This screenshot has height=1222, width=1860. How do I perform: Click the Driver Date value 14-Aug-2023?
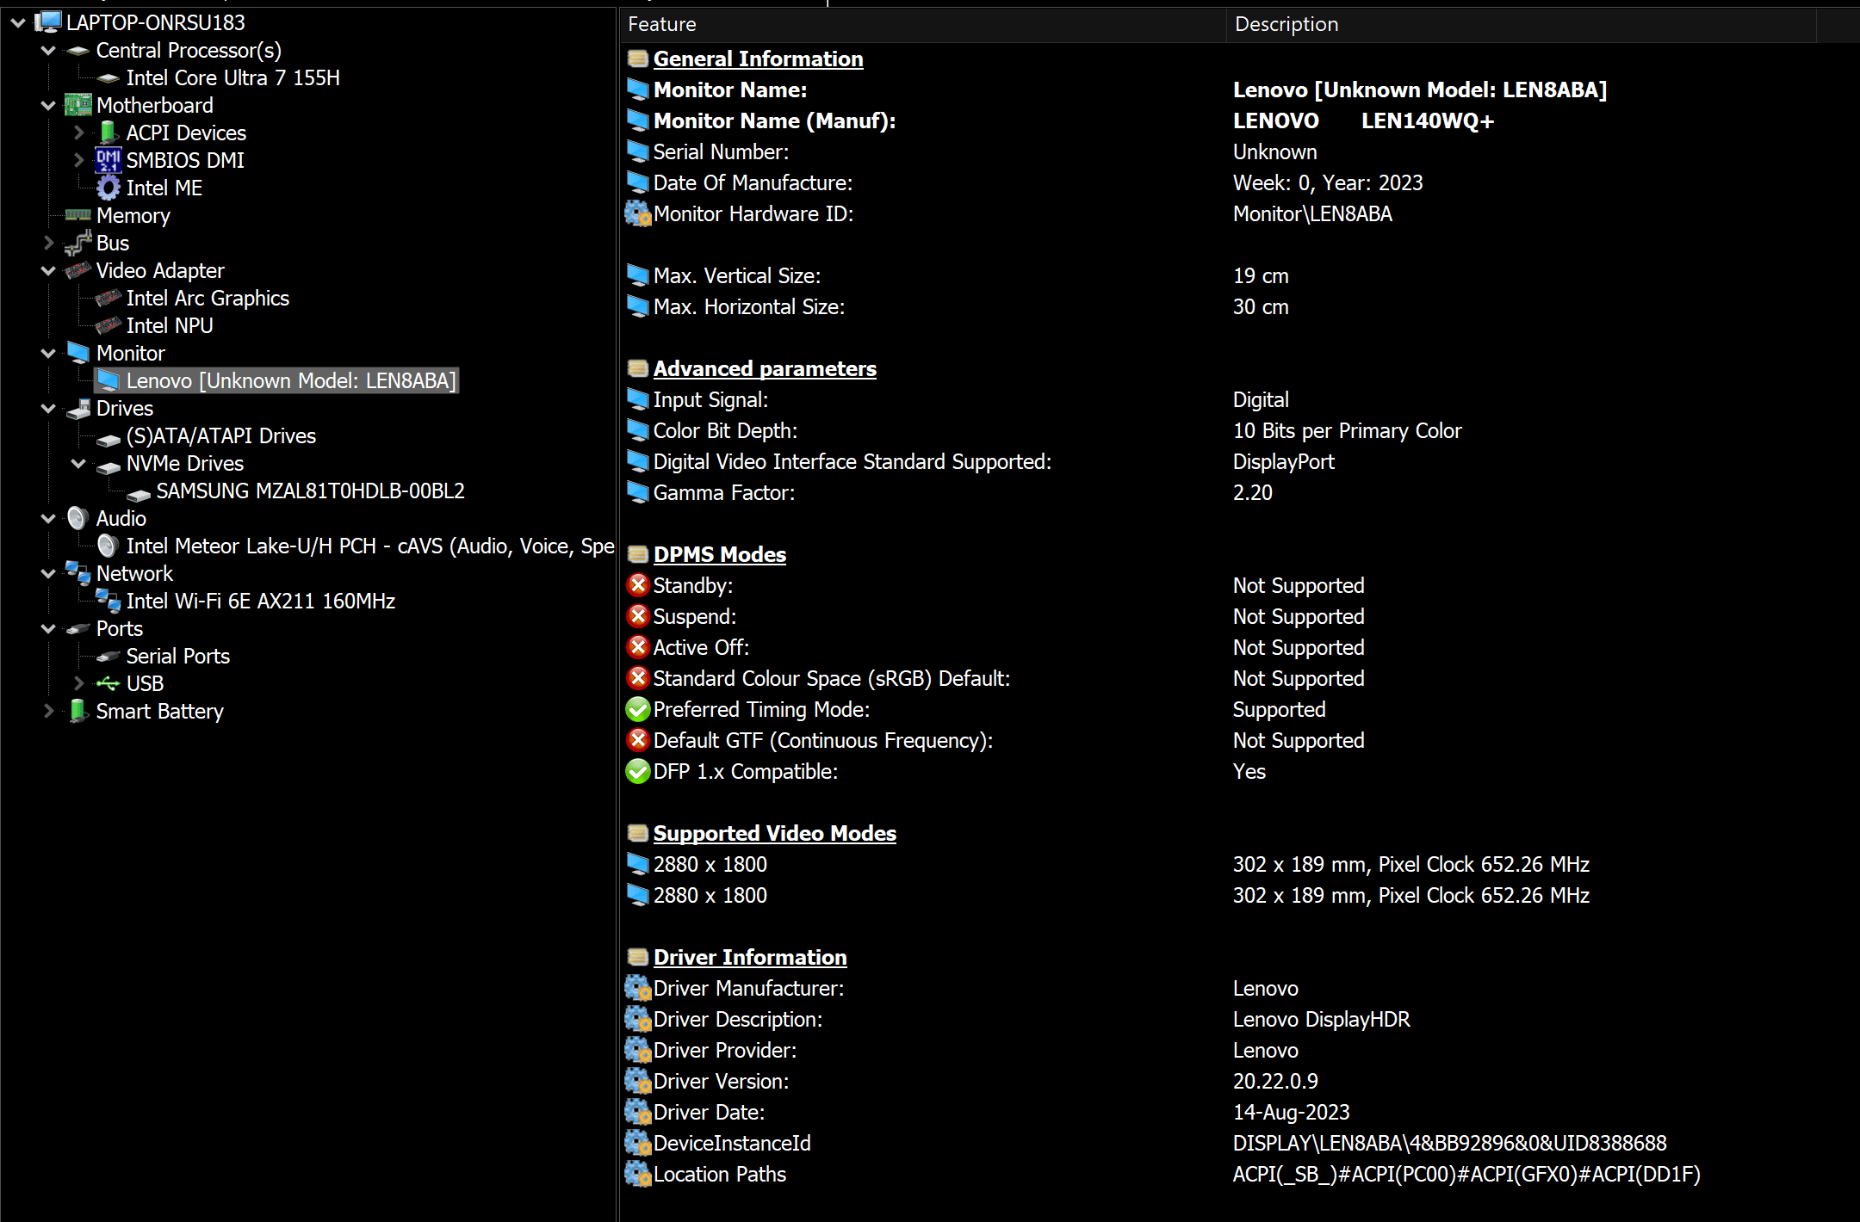[1291, 1113]
